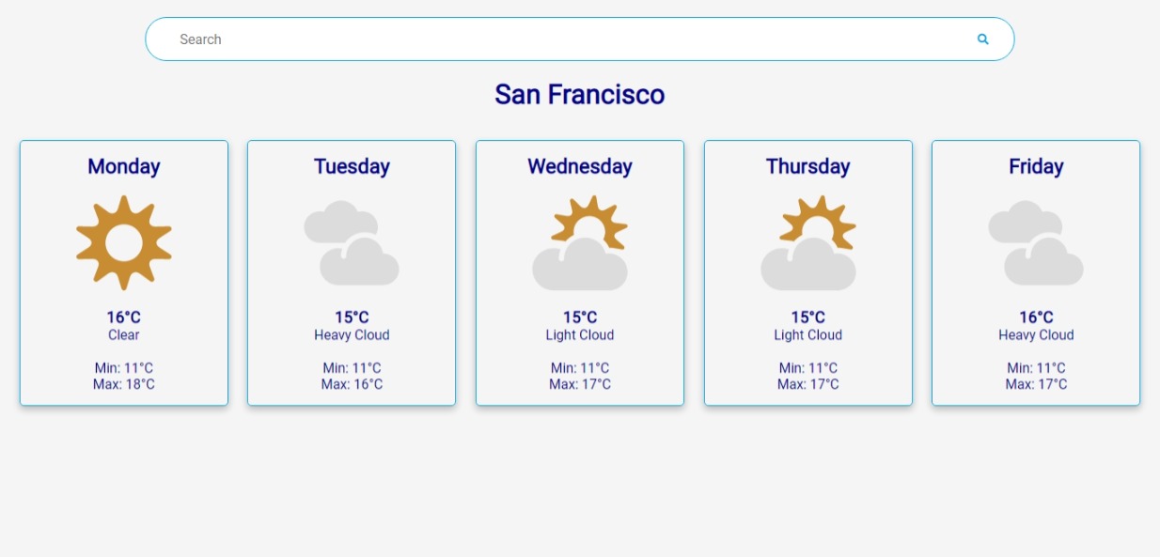Select Thursday's Min: 11°C reading
This screenshot has width=1160, height=557.
tap(807, 367)
